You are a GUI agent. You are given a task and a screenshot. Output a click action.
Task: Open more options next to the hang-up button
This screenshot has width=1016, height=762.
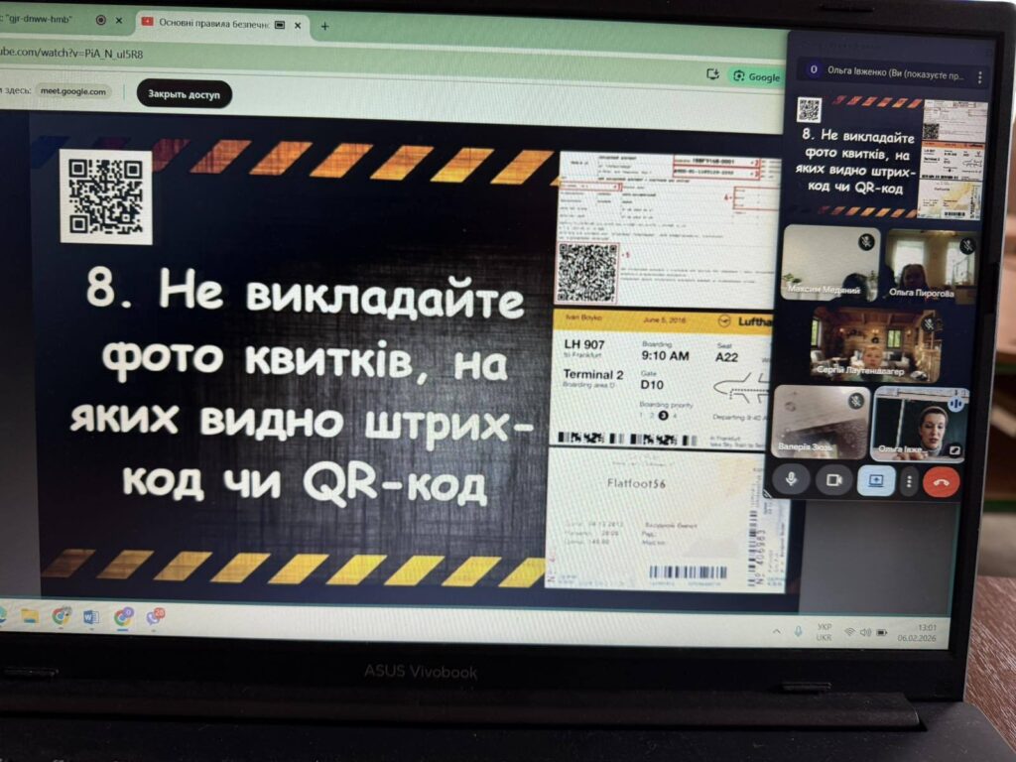[909, 481]
